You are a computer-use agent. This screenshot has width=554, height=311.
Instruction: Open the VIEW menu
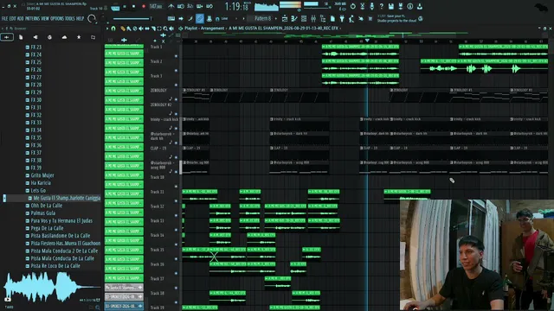[45, 19]
